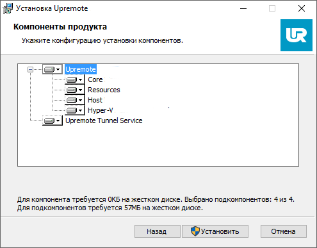This screenshot has height=248, width=317.
Task: Open the Upremote Tunnel Service install-state dropdown
Action: [53, 120]
